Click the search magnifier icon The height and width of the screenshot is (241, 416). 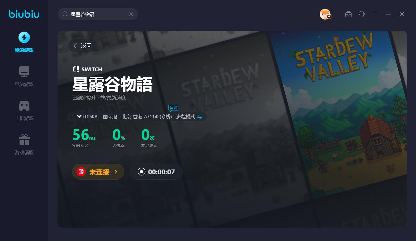65,14
